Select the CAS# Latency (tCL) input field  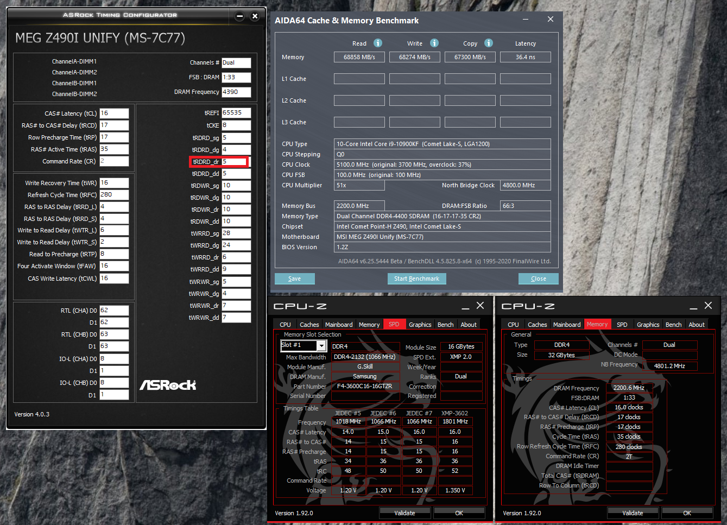[x=114, y=113]
